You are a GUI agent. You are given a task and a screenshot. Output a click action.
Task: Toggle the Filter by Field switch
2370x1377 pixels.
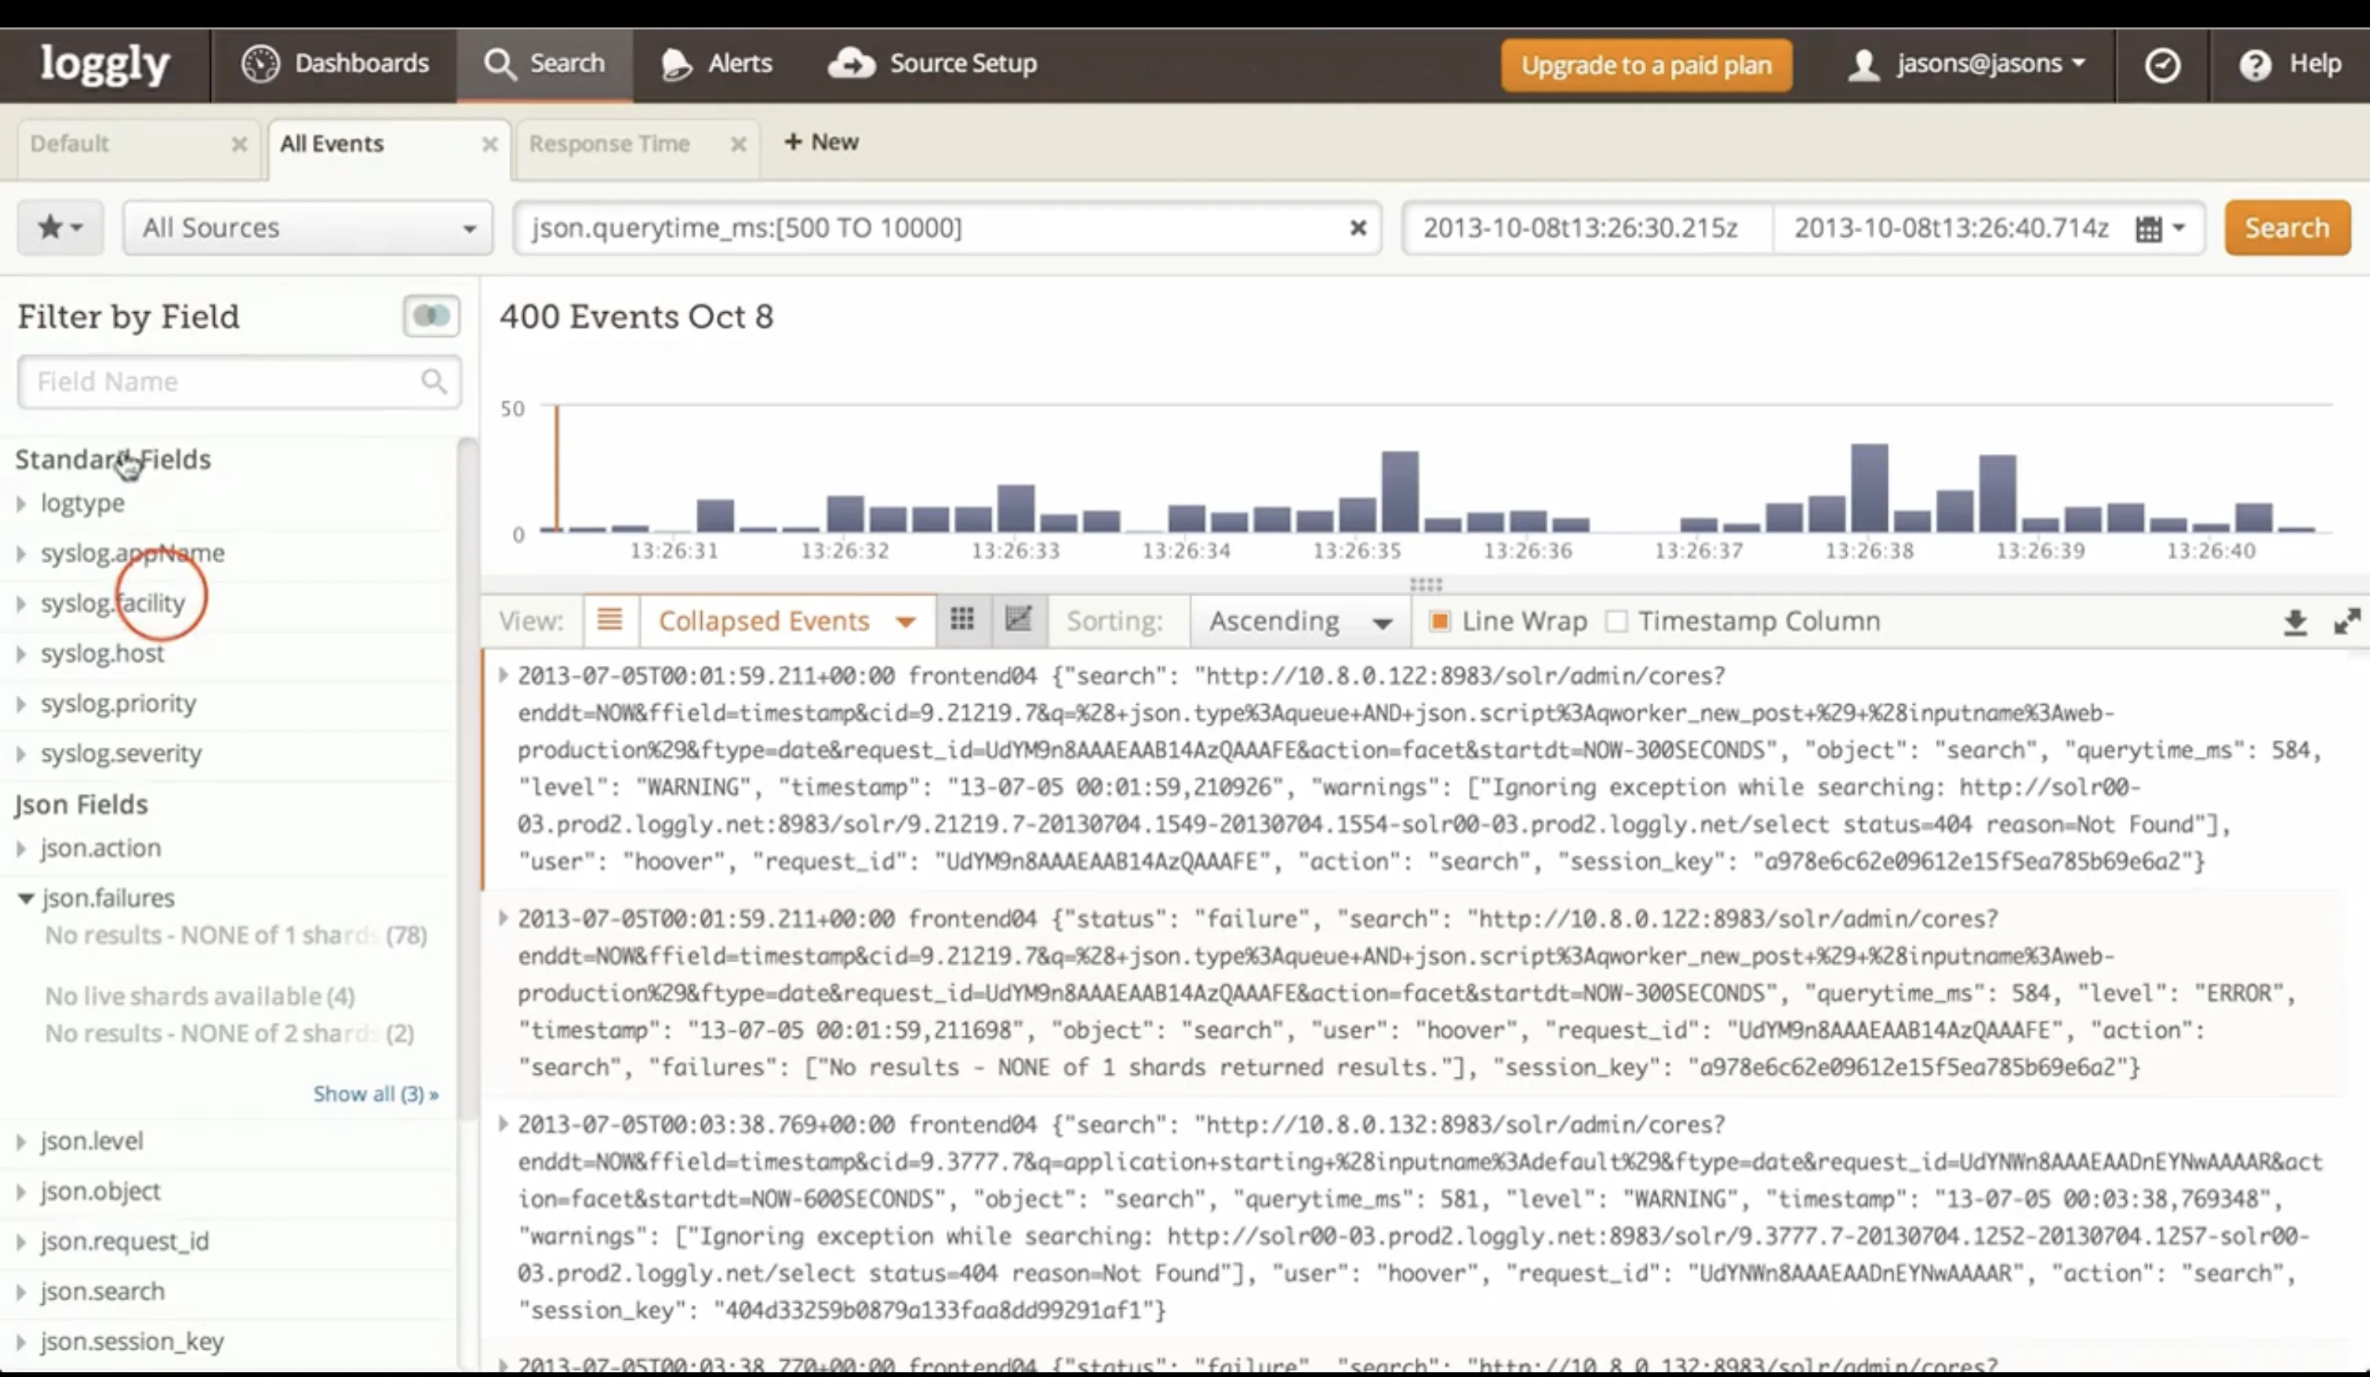431,316
